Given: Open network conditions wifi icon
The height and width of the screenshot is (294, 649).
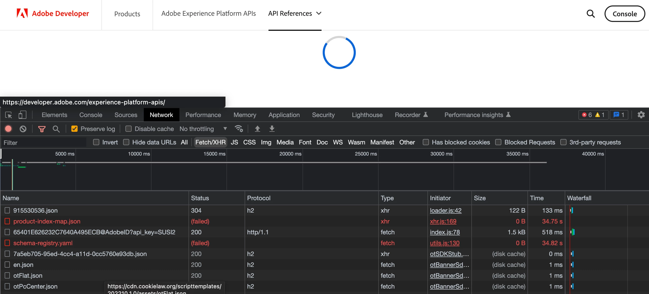Looking at the screenshot, I should coord(238,129).
